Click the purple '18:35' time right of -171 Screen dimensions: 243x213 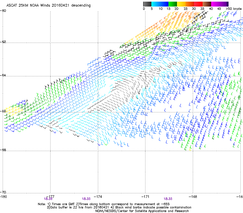168,199
